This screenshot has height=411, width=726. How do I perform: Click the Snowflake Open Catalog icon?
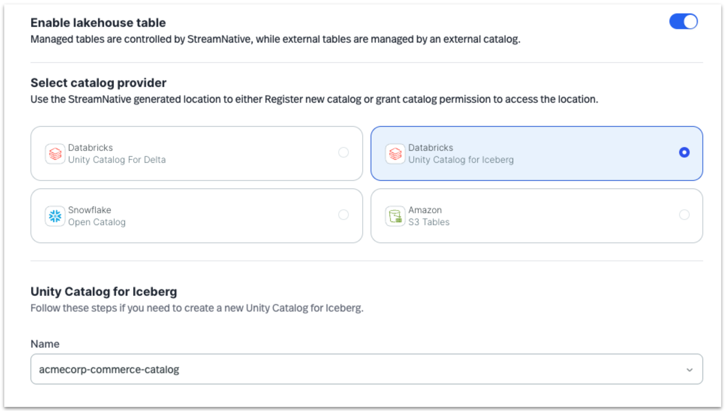tap(55, 216)
